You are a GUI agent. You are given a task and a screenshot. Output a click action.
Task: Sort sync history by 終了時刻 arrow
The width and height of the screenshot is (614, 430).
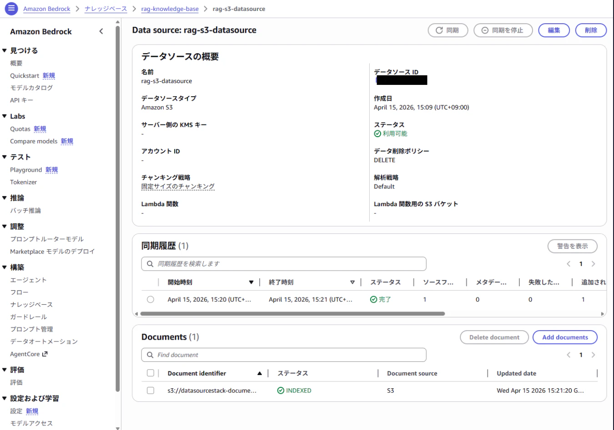(352, 282)
